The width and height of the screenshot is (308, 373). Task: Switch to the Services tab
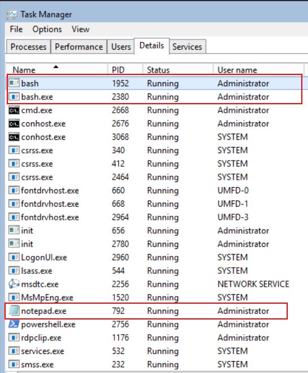(x=188, y=47)
